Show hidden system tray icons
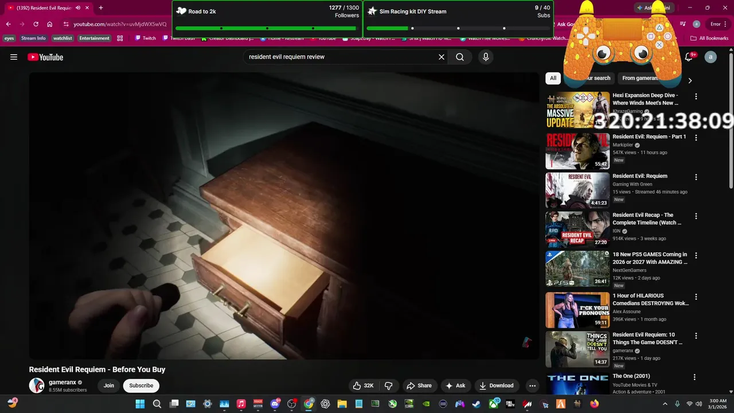 pos(665,404)
